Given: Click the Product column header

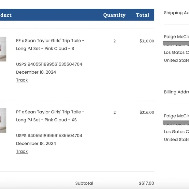Looking at the screenshot, I should [6, 15].
